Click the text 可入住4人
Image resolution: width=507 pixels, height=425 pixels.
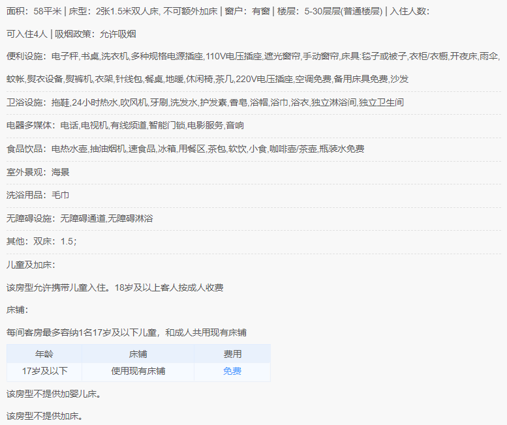(27, 35)
